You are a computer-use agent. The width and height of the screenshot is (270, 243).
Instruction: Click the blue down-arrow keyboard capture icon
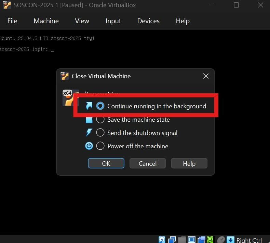pos(231,240)
